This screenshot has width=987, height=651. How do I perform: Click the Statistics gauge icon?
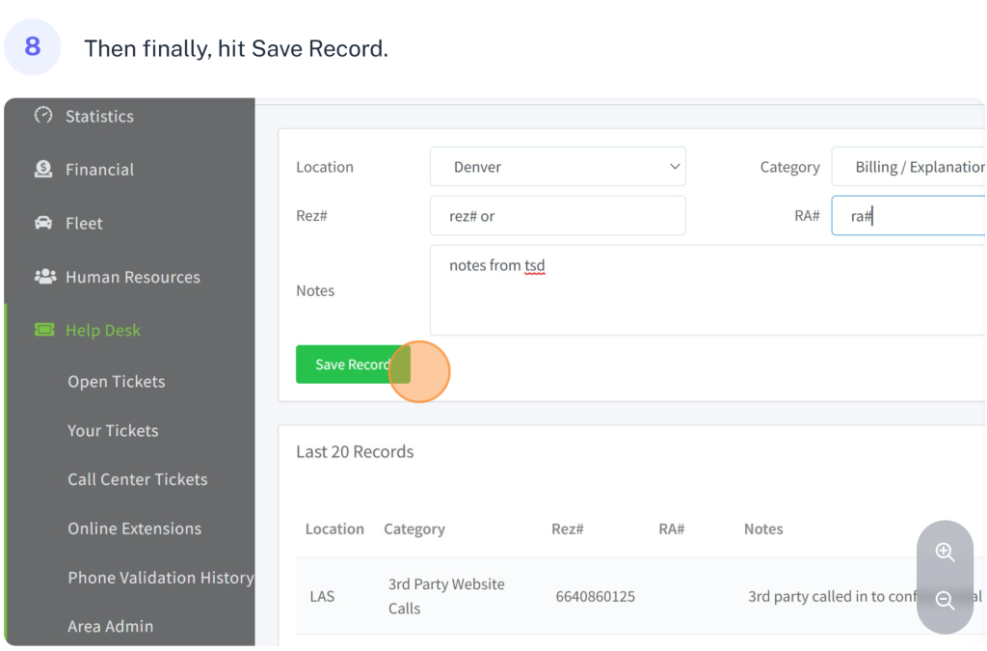click(43, 116)
